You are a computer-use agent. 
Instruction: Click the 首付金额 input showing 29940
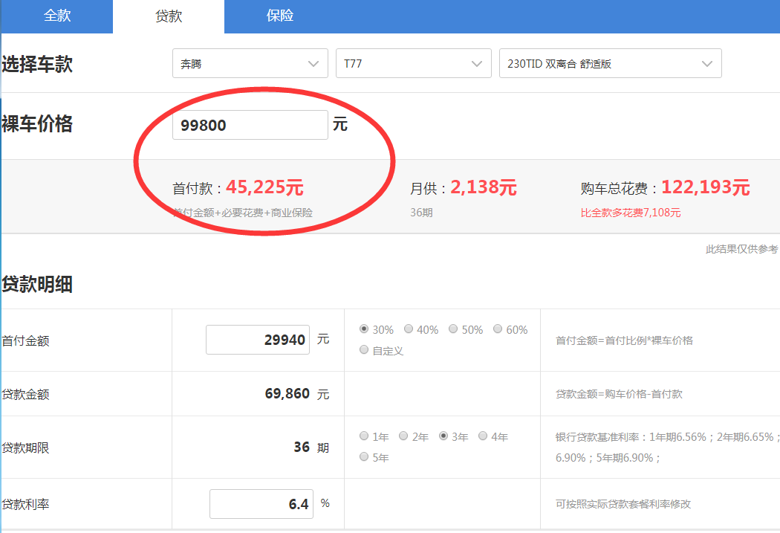[258, 340]
